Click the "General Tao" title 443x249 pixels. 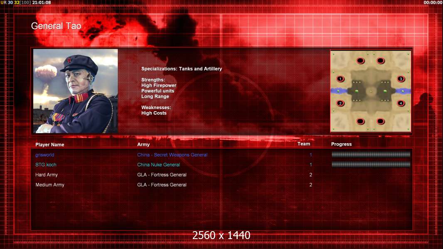tap(56, 26)
